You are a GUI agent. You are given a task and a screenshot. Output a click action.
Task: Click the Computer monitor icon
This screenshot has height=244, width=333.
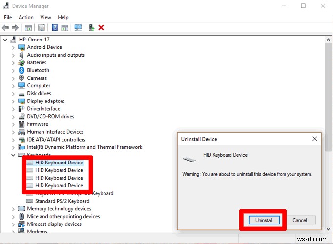(21, 85)
